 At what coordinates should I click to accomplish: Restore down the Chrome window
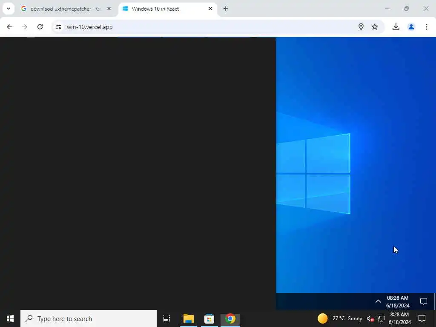point(407,9)
